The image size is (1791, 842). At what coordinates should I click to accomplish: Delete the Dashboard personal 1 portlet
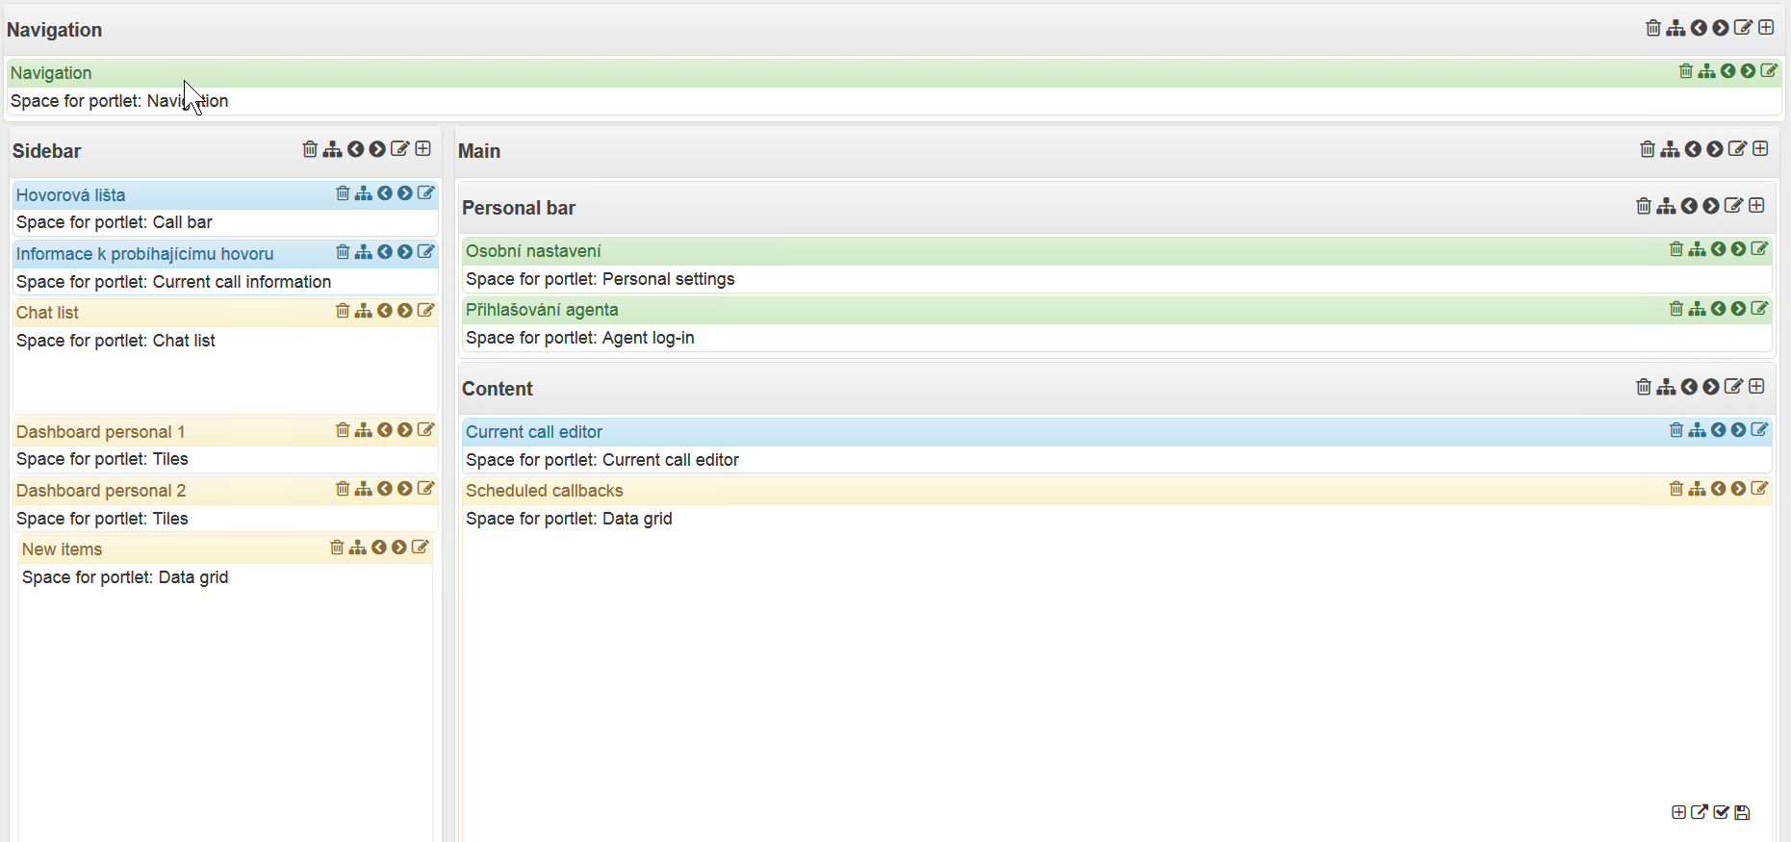click(x=343, y=430)
